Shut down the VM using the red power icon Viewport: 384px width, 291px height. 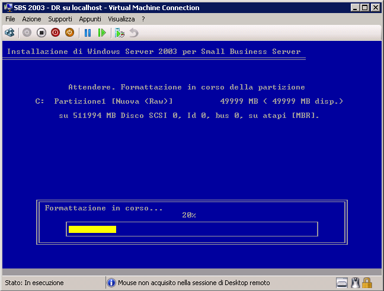[55, 33]
